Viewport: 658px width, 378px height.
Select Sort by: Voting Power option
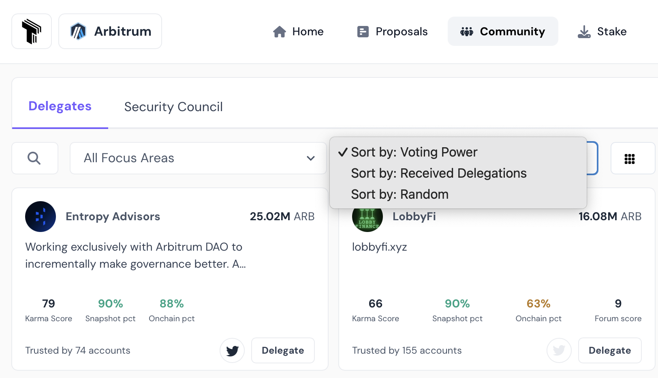414,152
